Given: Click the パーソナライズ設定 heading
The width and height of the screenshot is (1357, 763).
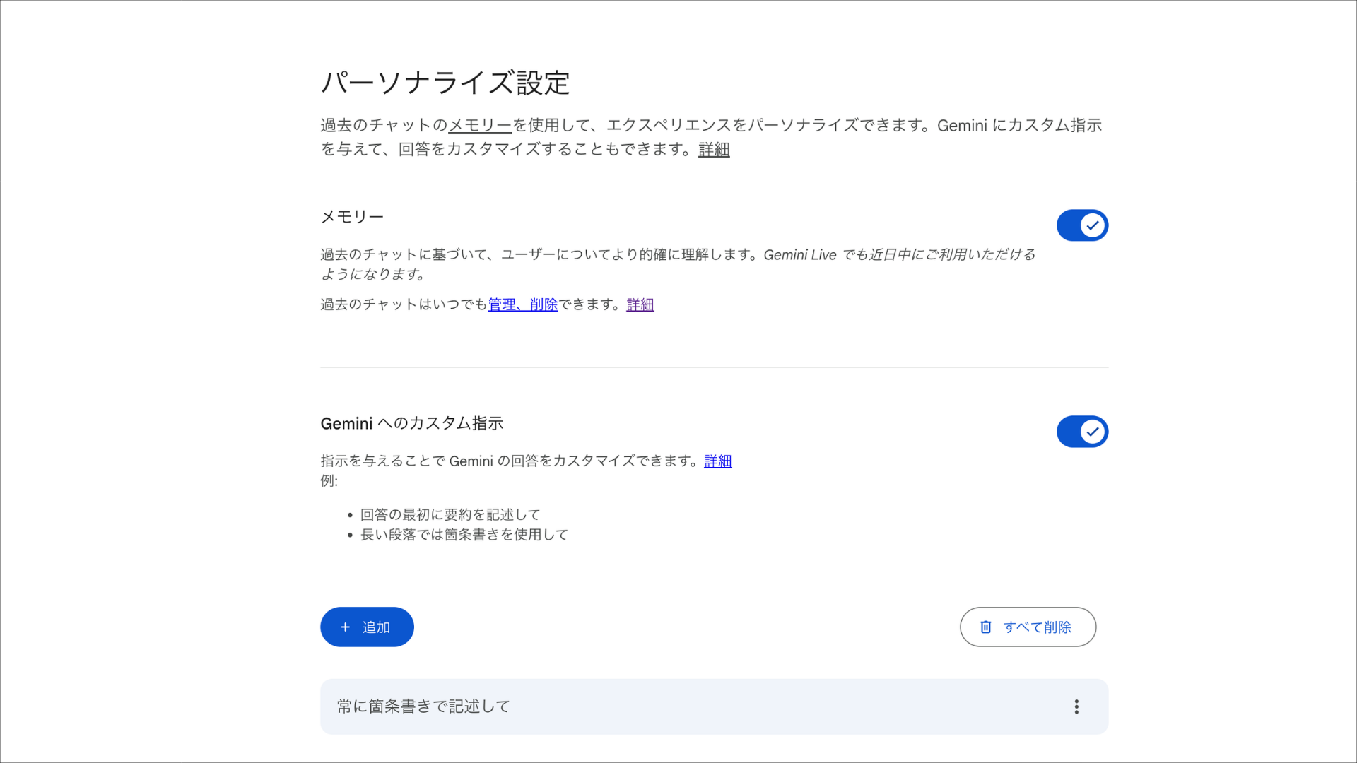Looking at the screenshot, I should [445, 83].
